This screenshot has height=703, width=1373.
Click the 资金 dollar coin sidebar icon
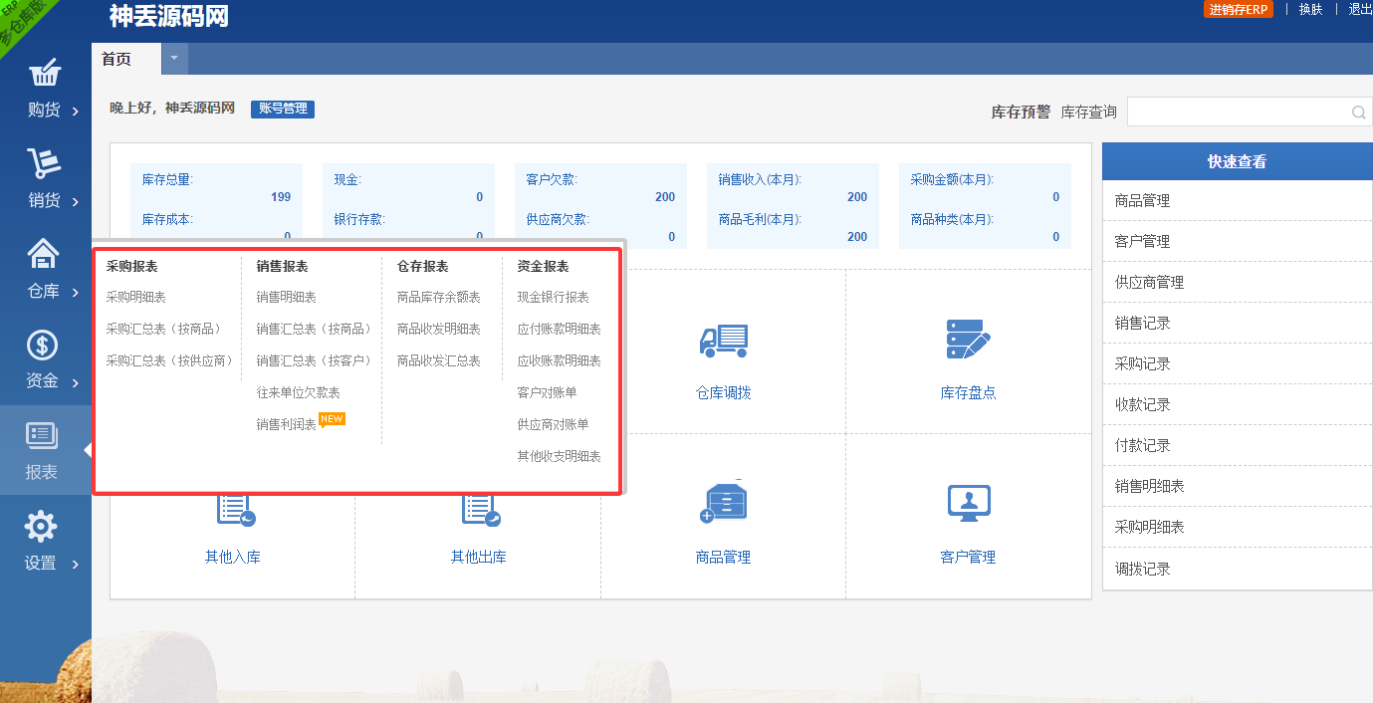coord(42,346)
